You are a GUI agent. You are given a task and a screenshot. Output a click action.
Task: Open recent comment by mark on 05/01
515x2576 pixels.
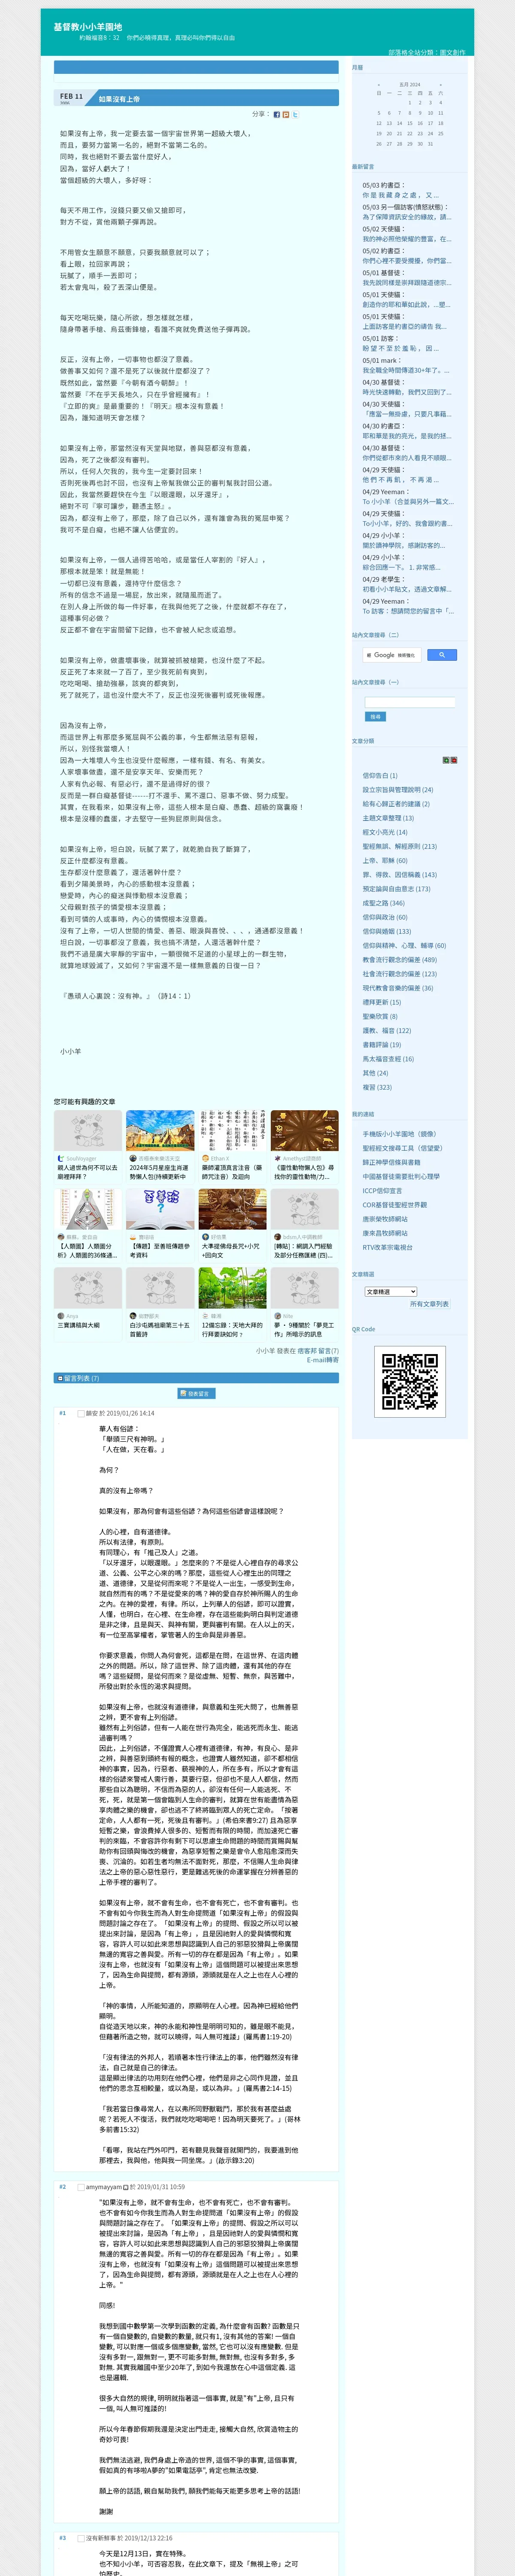(x=406, y=370)
